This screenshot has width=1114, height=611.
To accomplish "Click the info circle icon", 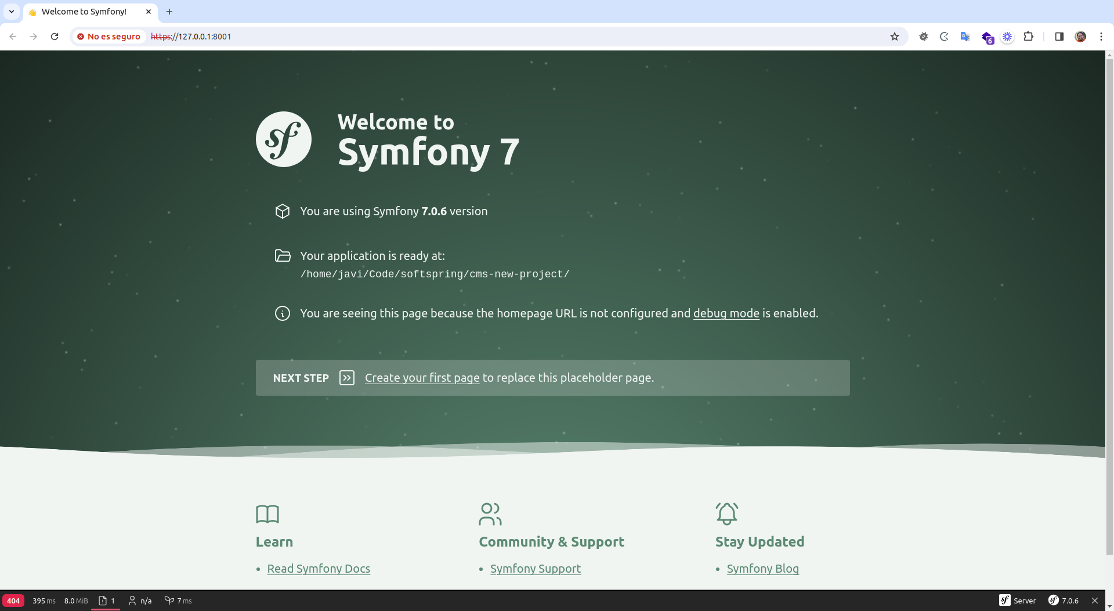I will (283, 313).
